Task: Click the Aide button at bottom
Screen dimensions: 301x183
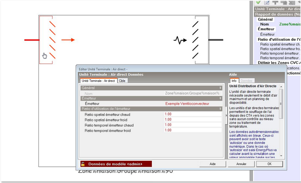Action: click(x=213, y=164)
